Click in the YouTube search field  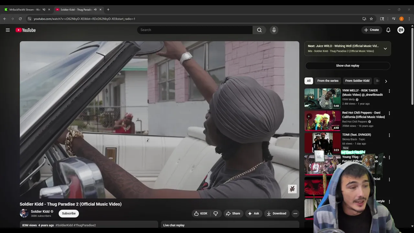(x=195, y=30)
